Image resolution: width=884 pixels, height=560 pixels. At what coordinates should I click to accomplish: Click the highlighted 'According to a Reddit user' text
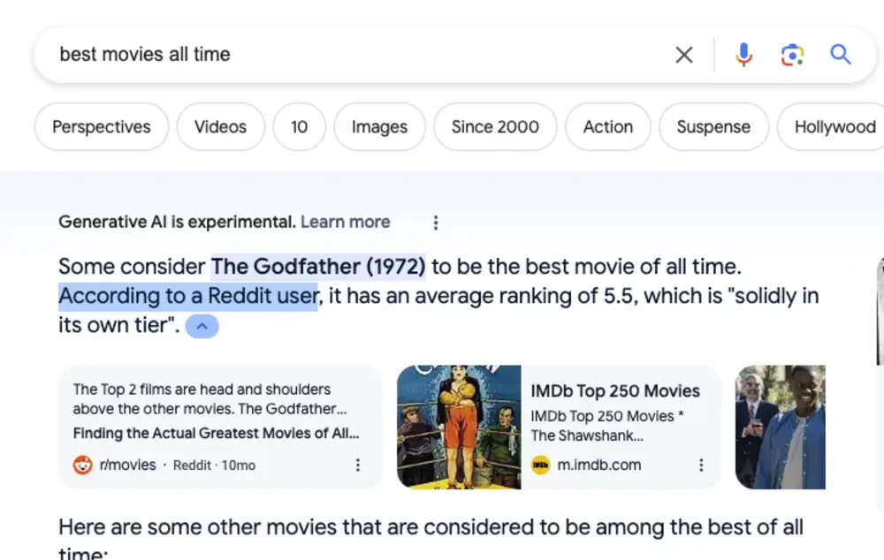coord(188,296)
